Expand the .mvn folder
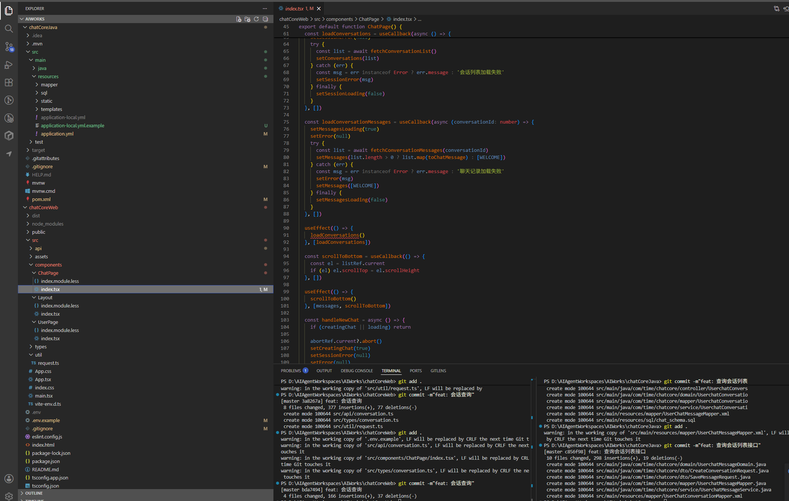This screenshot has width=789, height=501. [37, 44]
